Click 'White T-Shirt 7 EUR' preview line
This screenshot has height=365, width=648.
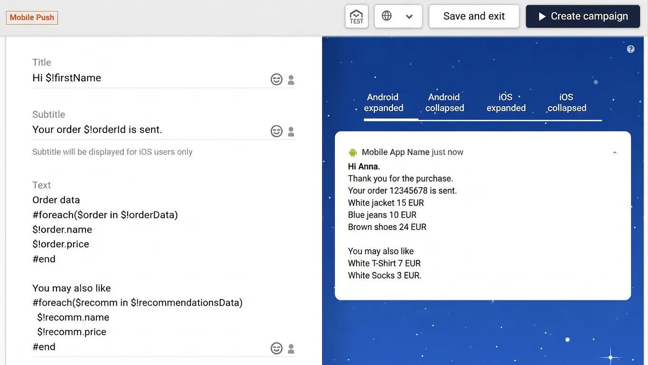pyautogui.click(x=385, y=263)
